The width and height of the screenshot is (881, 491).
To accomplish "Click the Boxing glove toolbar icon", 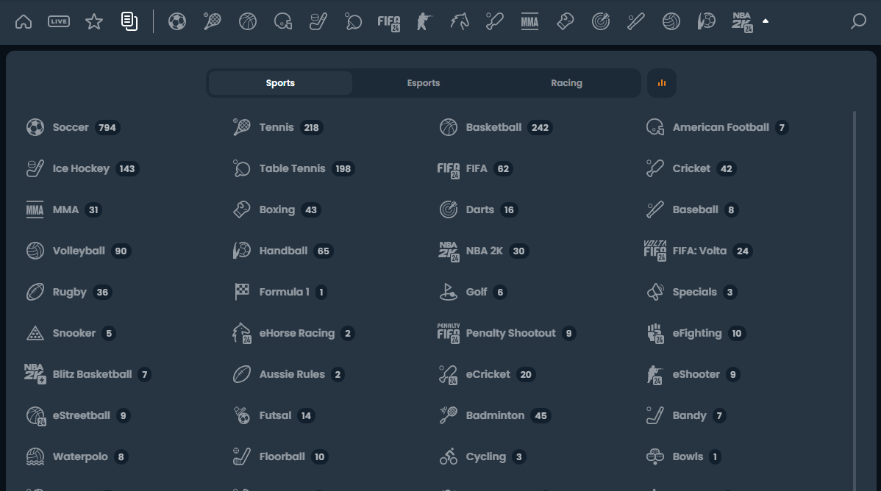I will point(564,21).
